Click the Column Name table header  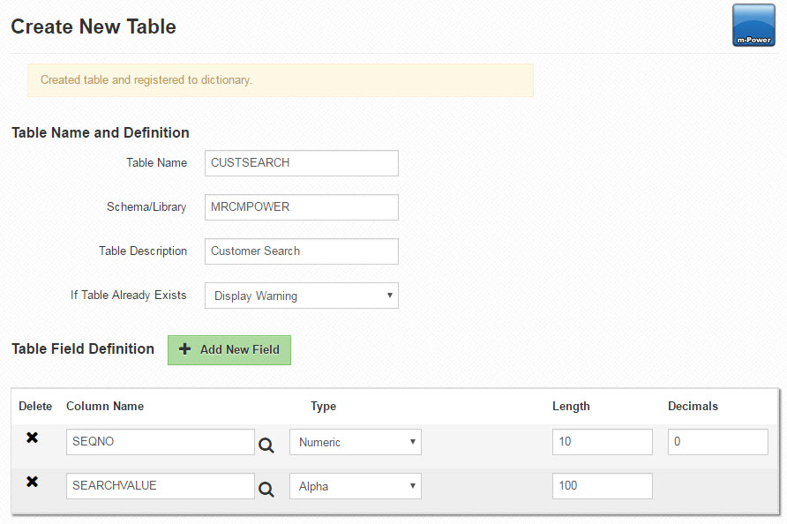click(105, 407)
